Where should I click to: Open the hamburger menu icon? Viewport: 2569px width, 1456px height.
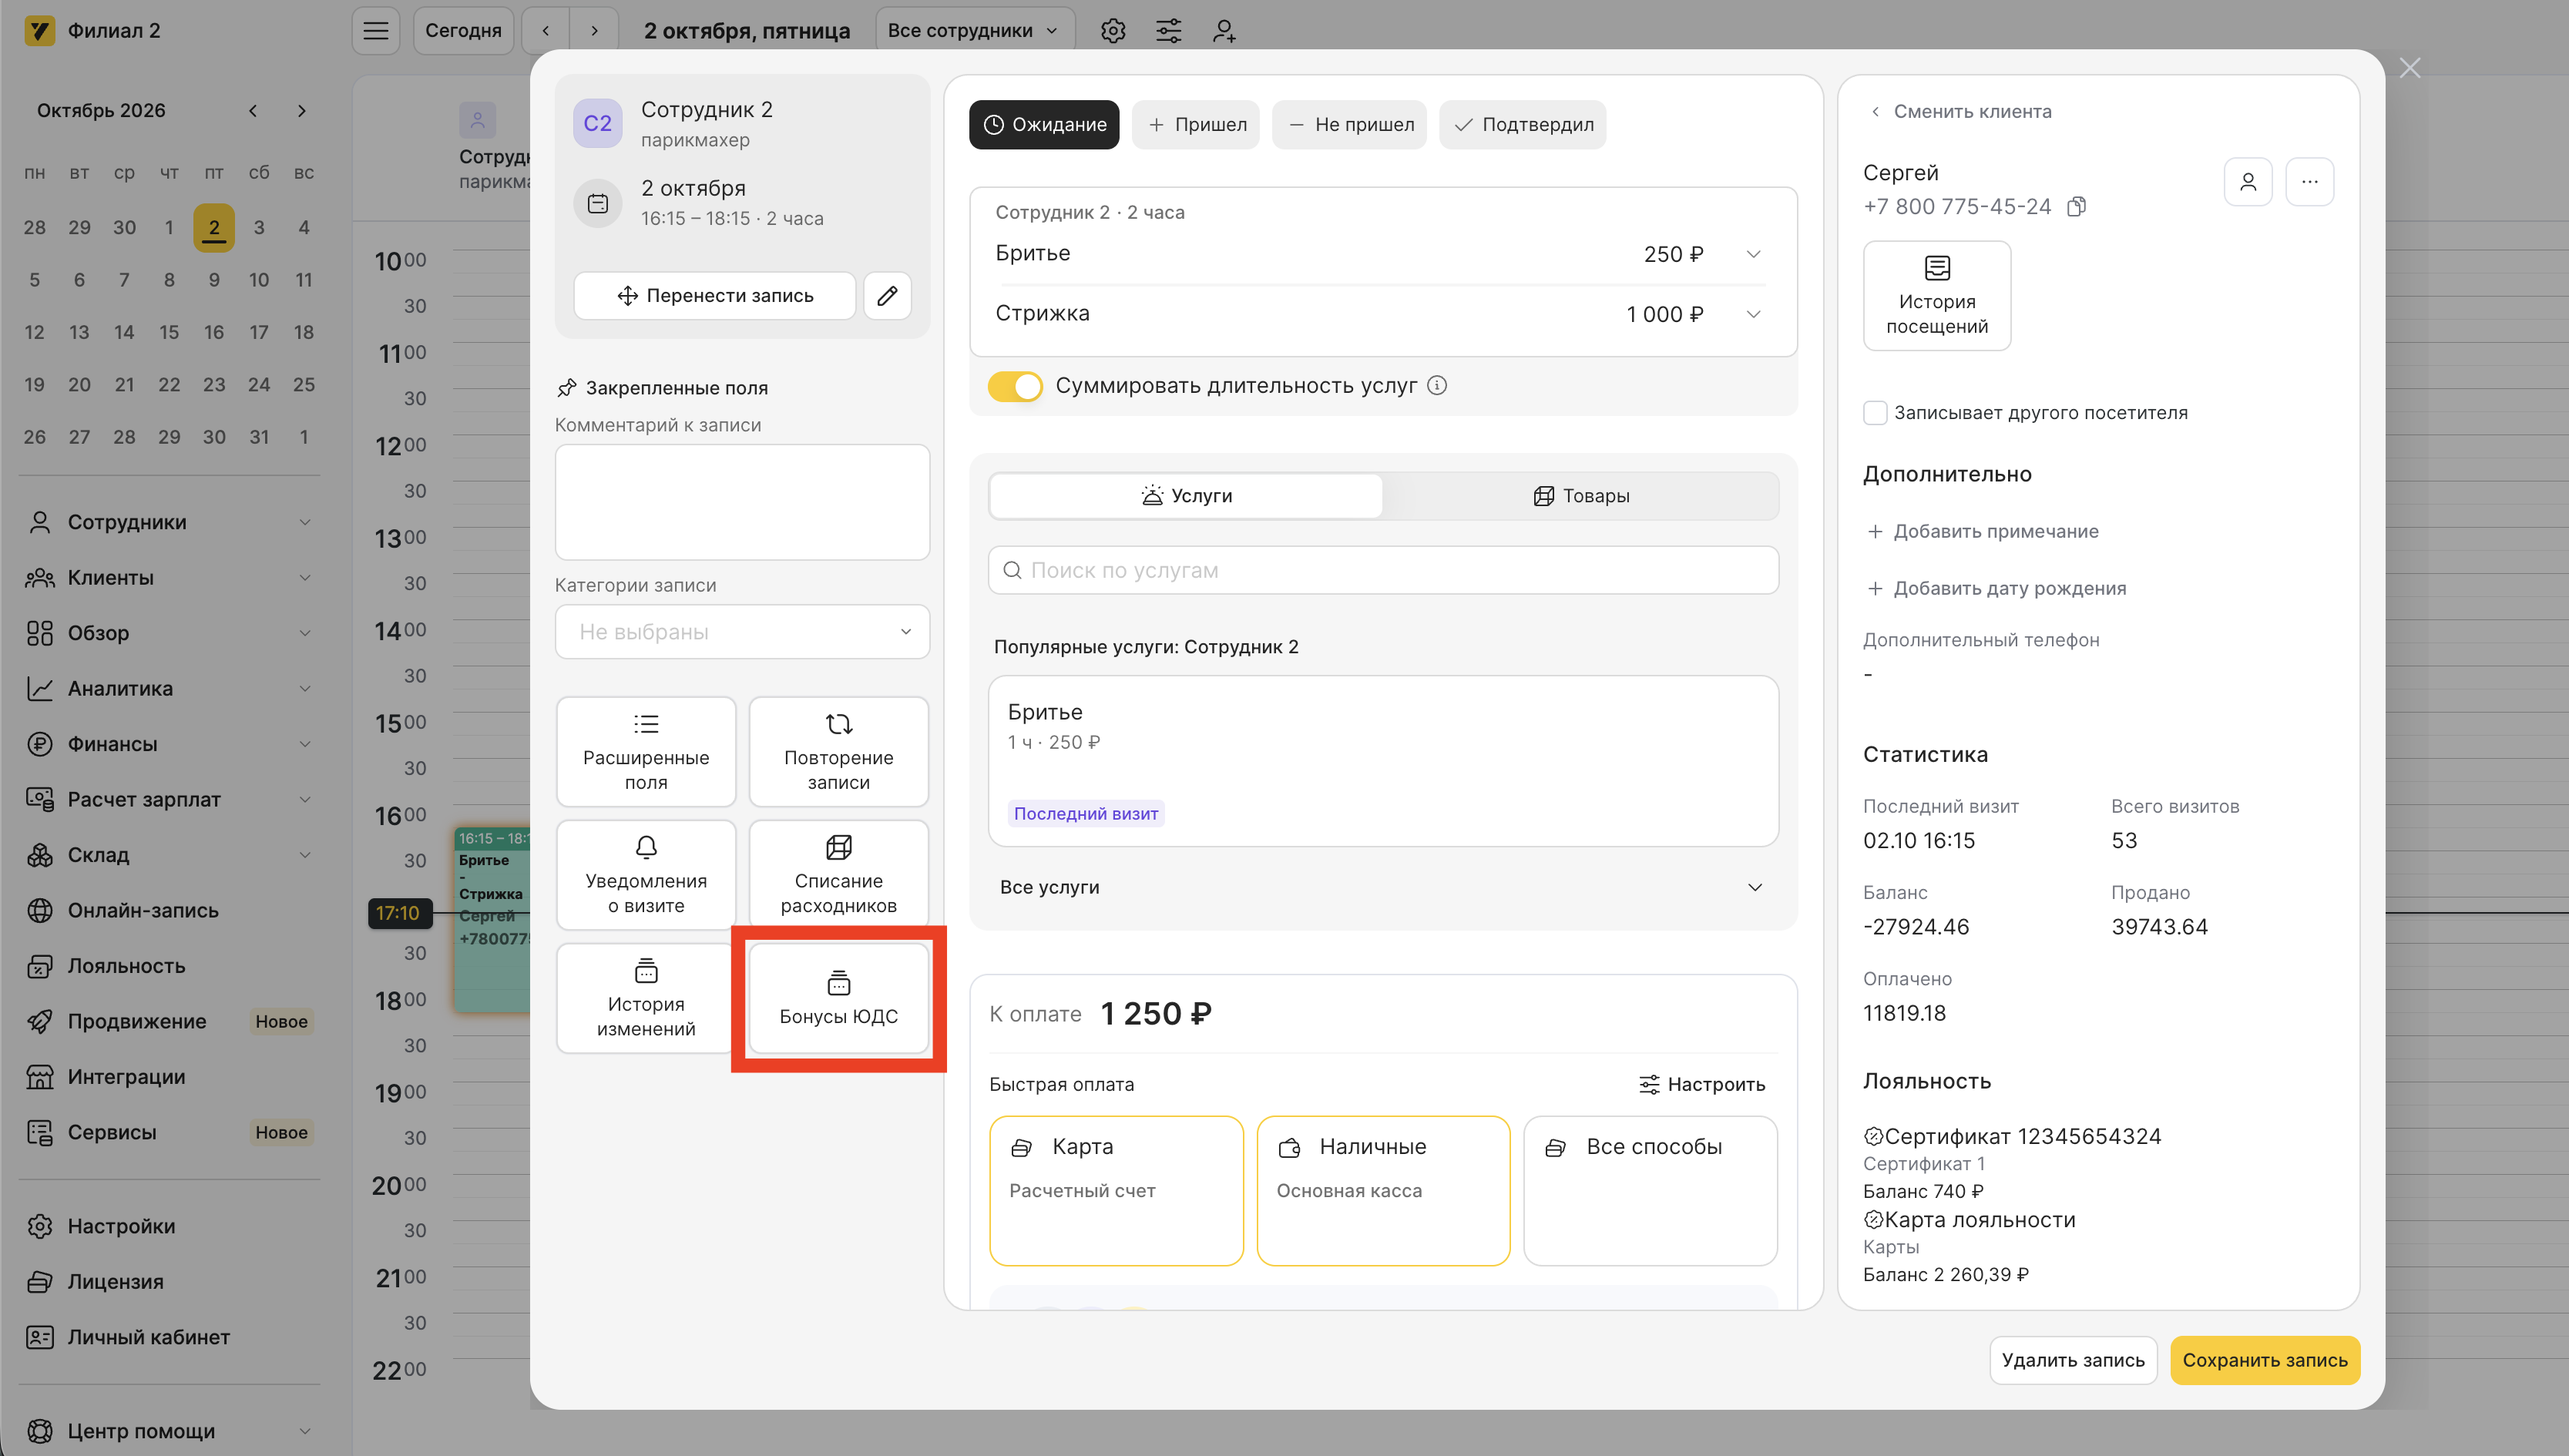coord(376,31)
